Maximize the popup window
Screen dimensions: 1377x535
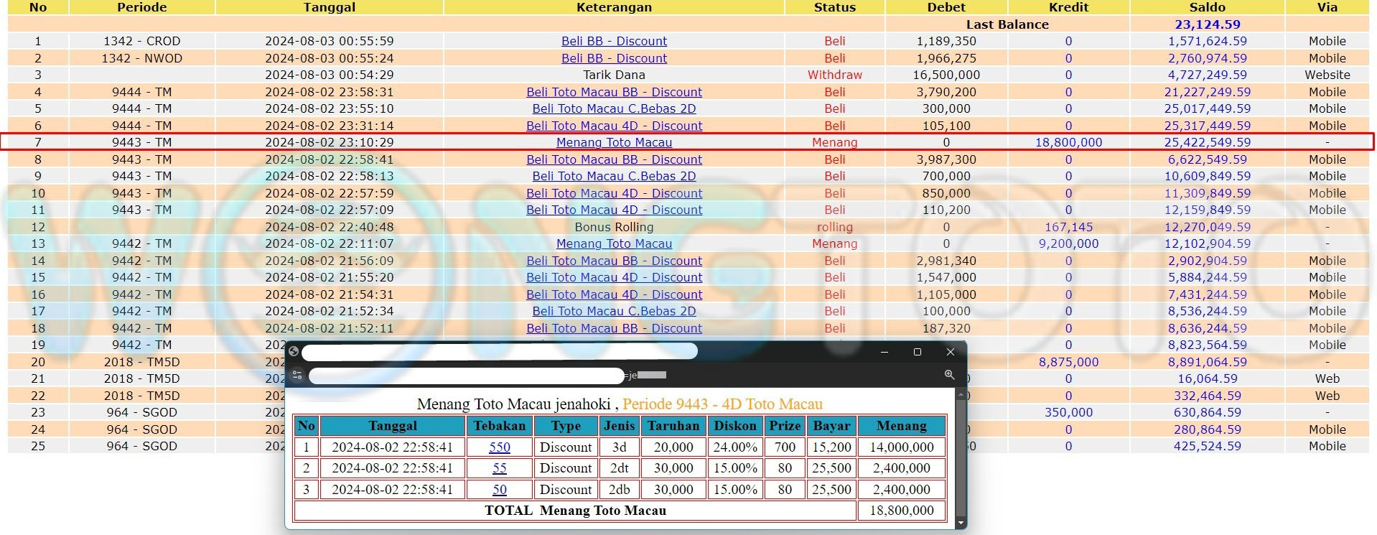[x=917, y=352]
